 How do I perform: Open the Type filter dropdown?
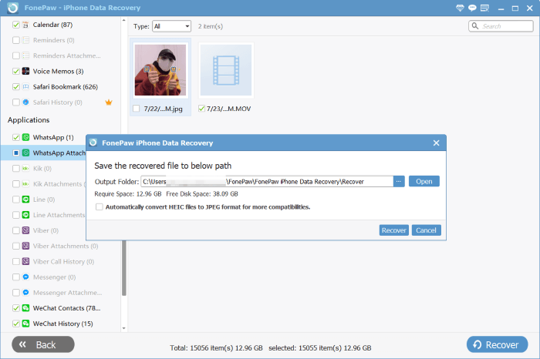click(171, 26)
